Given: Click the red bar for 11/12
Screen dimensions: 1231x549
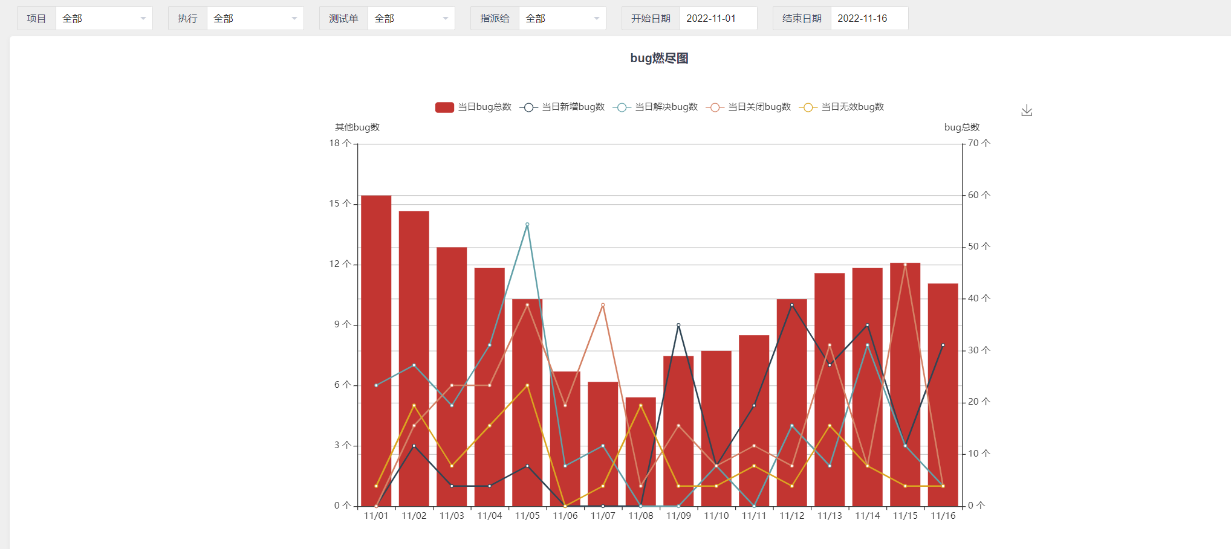Looking at the screenshot, I should pyautogui.click(x=792, y=403).
